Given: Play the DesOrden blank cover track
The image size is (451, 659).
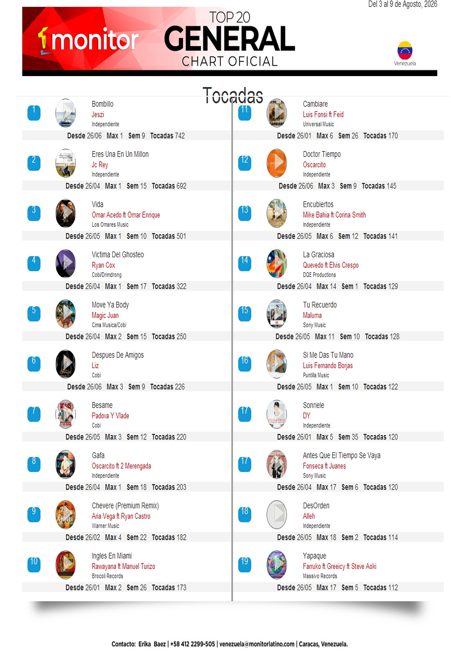Looking at the screenshot, I should [277, 514].
